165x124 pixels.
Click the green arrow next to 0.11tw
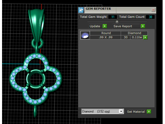pyautogui.click(x=145, y=37)
